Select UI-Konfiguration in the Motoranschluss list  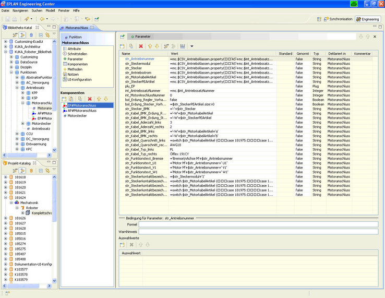[x=79, y=79]
